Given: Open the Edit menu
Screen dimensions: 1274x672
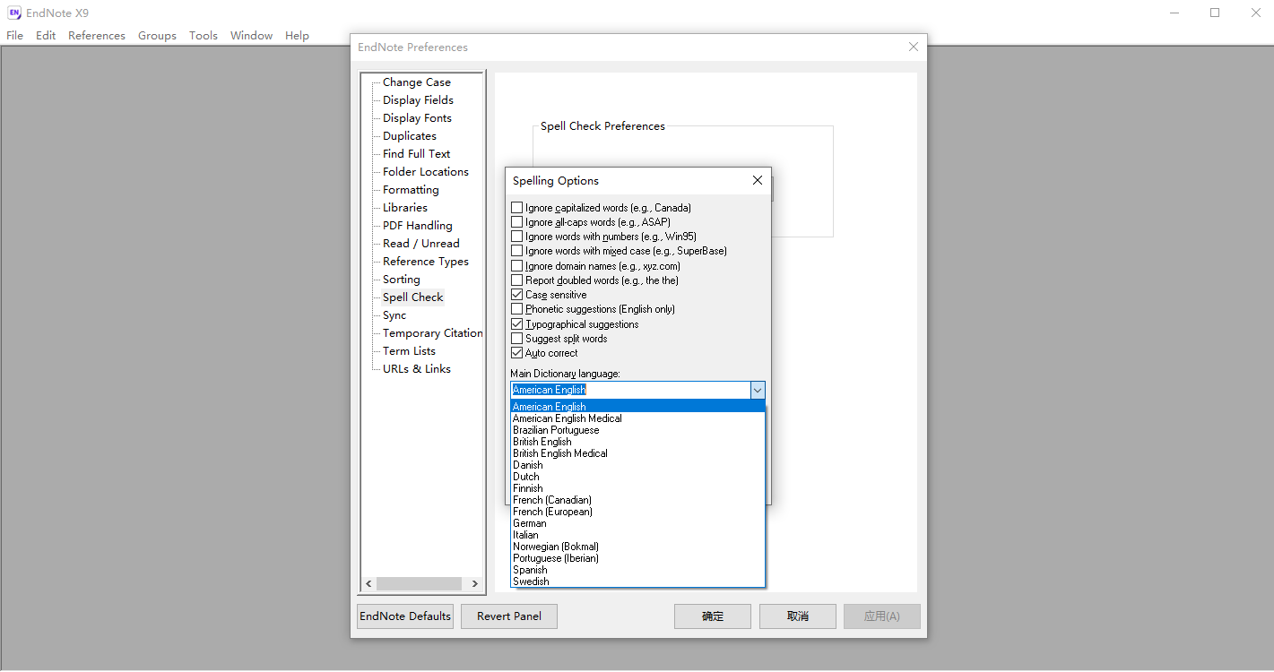Looking at the screenshot, I should (46, 36).
